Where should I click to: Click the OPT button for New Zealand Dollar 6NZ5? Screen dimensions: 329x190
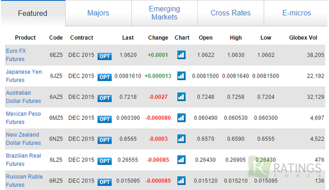pos(105,140)
